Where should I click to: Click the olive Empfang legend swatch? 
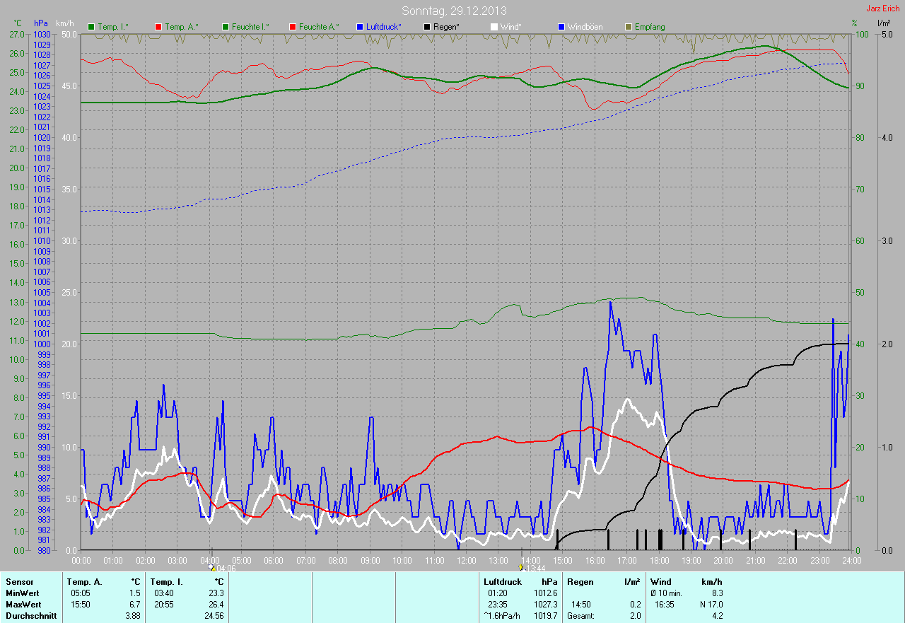tap(629, 27)
